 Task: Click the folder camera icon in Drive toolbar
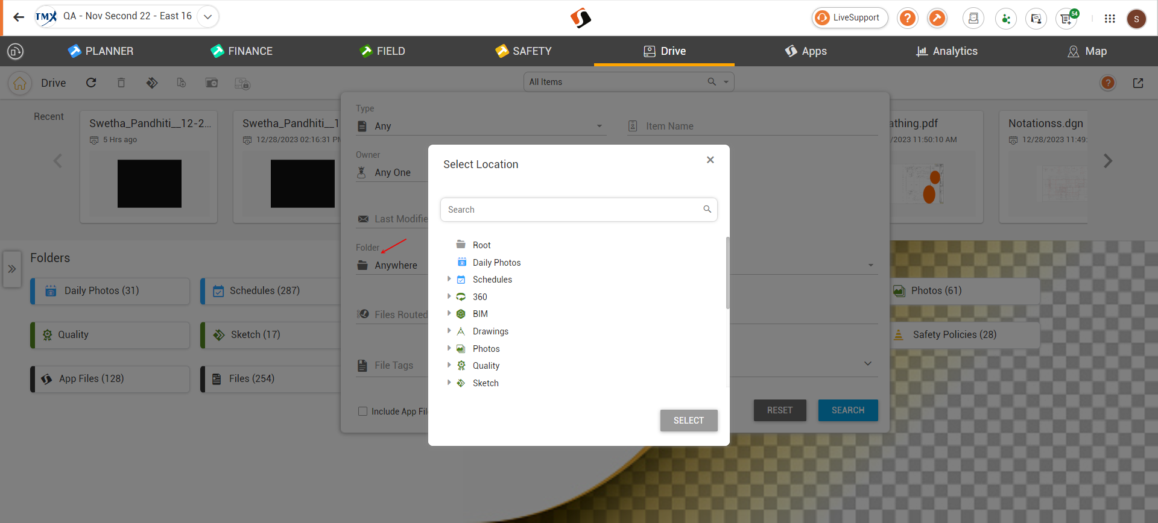pos(212,83)
